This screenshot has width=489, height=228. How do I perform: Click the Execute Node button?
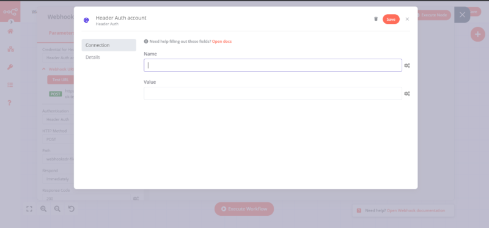[434, 15]
